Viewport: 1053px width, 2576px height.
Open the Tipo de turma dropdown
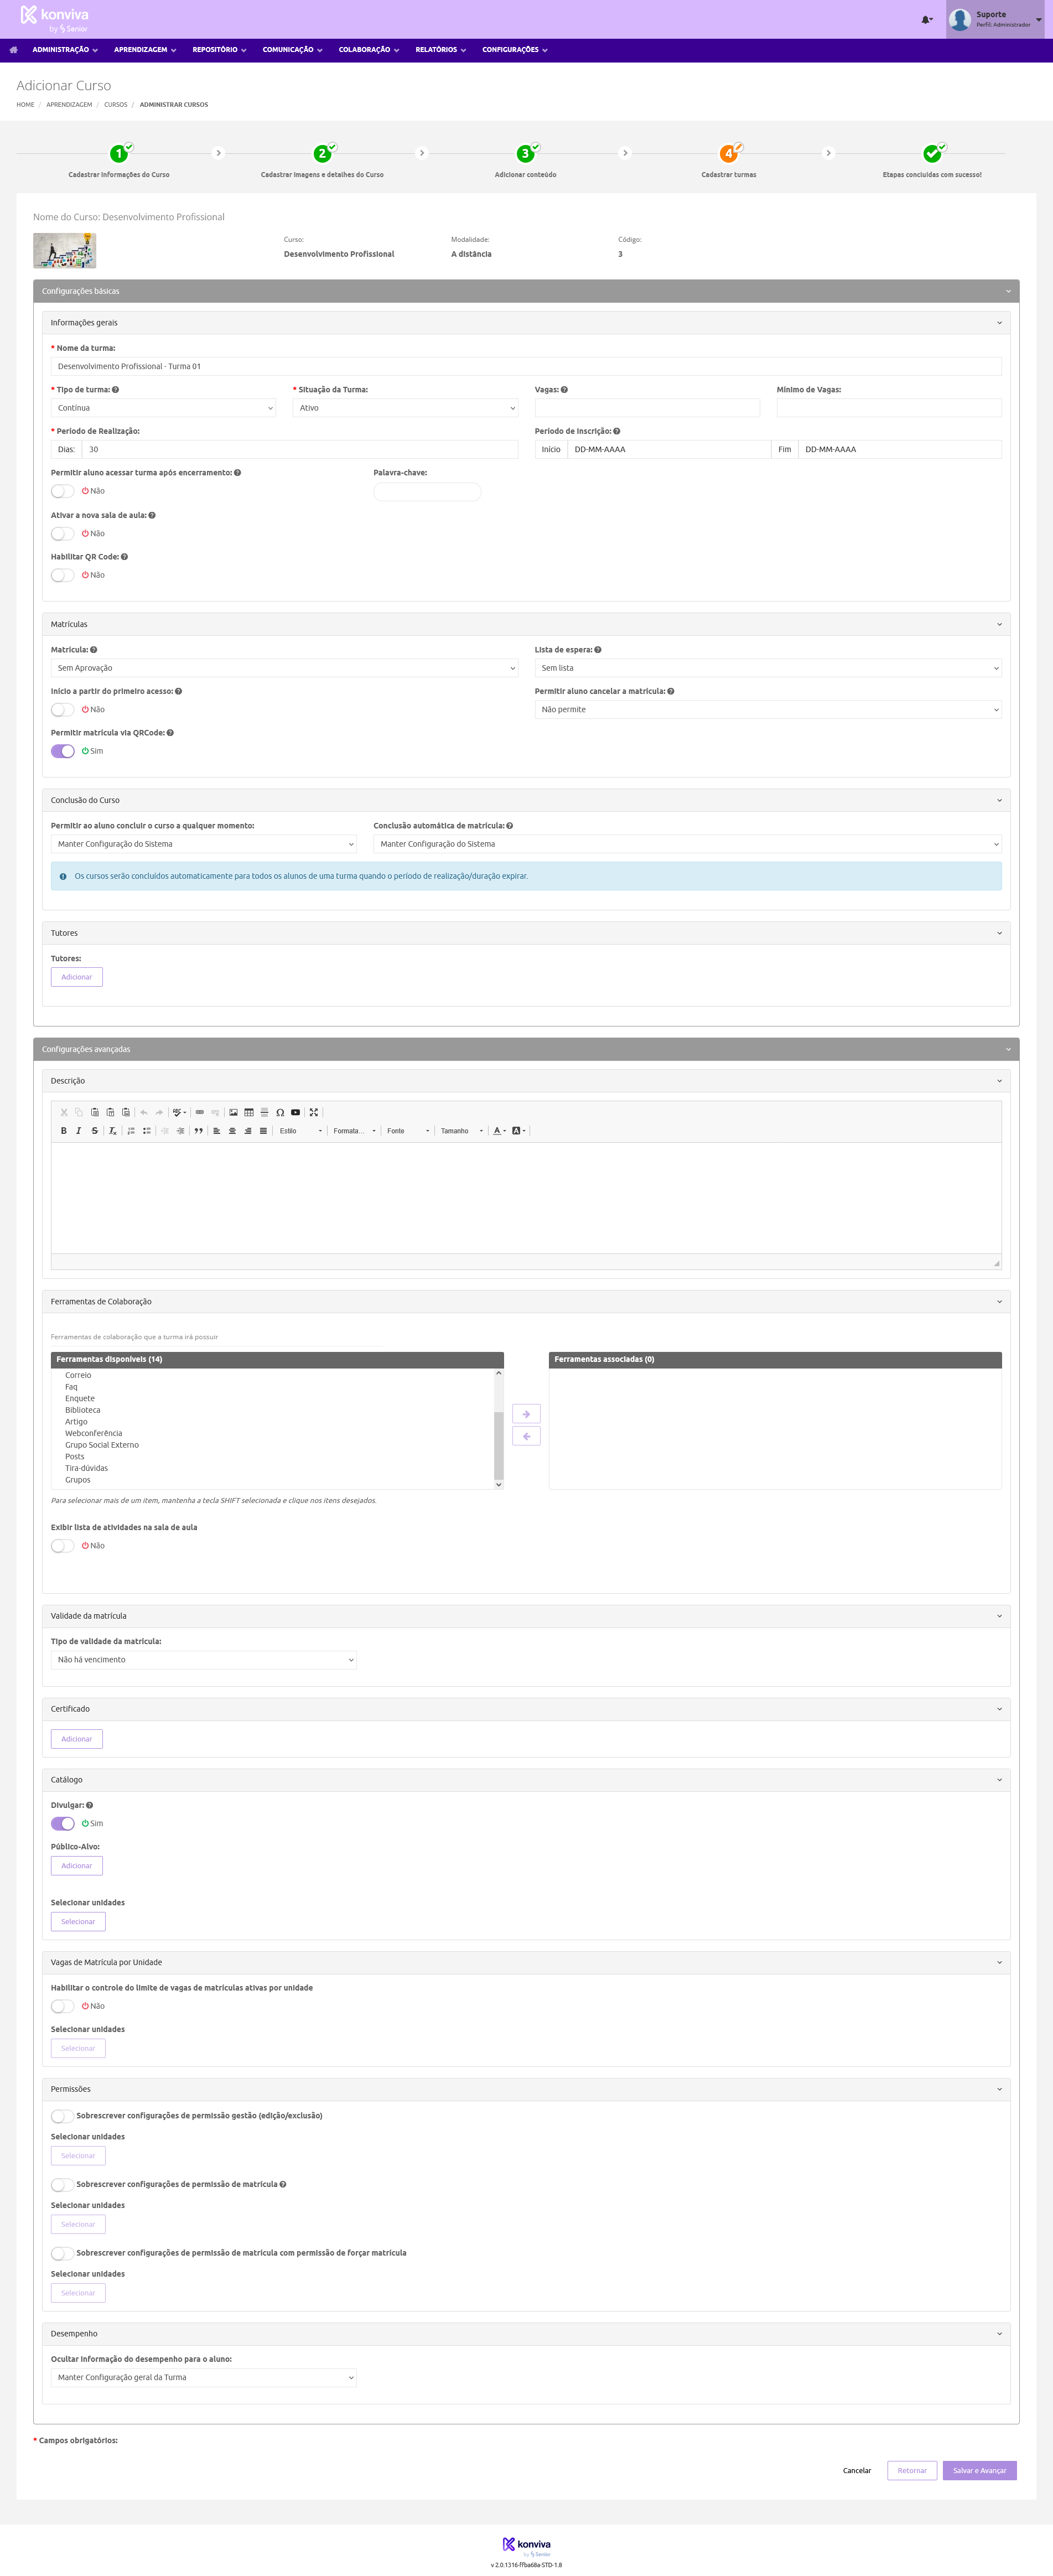(163, 408)
